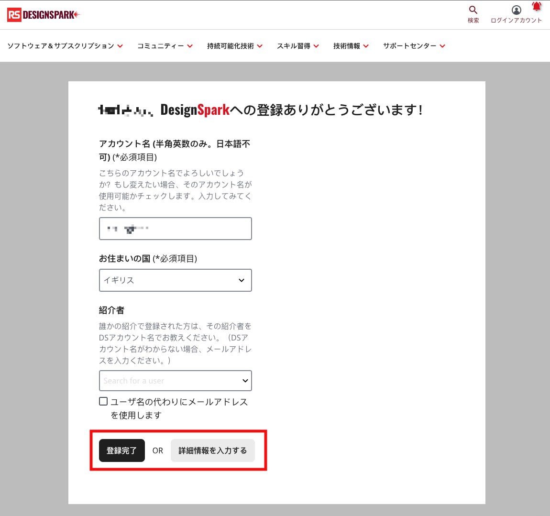Click the 登録完了 button

[121, 450]
